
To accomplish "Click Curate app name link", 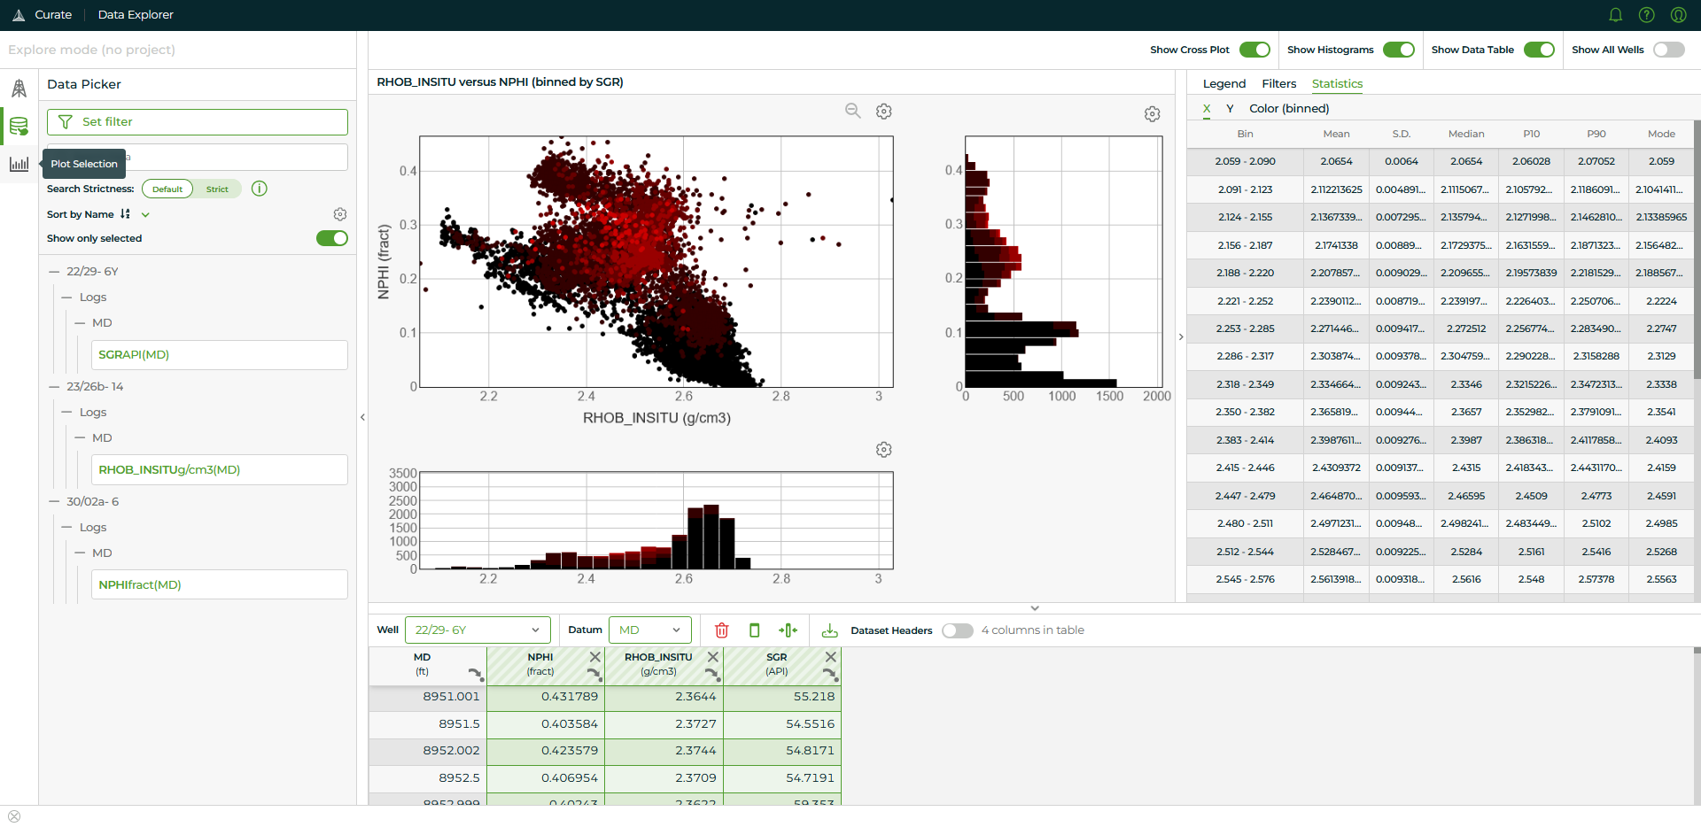I will coord(53,15).
